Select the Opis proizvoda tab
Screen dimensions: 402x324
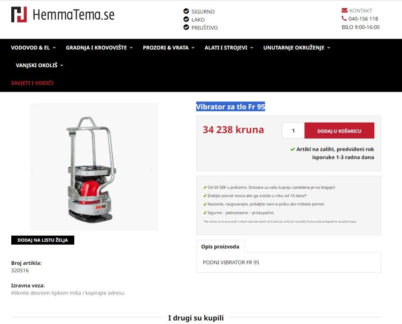click(220, 247)
